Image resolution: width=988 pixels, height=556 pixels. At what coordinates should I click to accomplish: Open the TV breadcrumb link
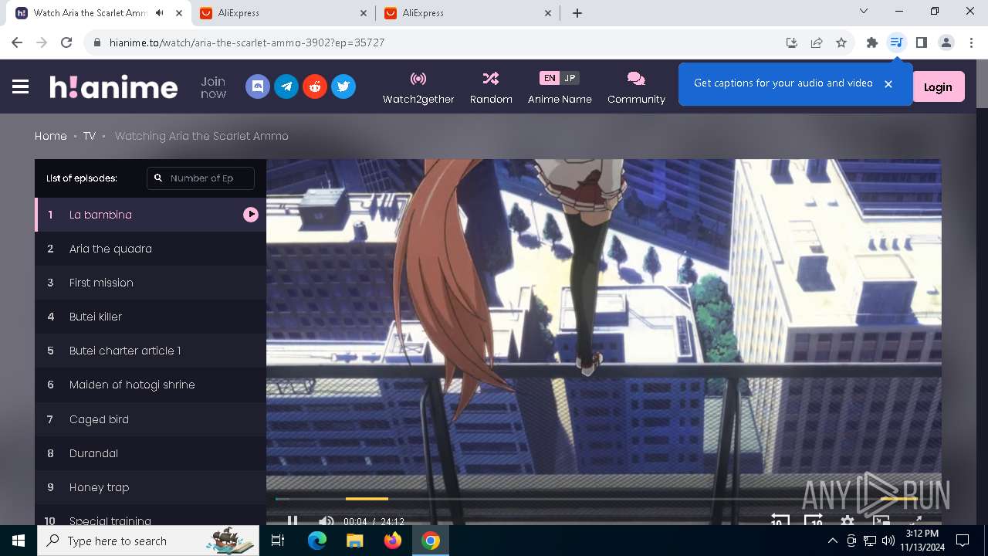[90, 136]
